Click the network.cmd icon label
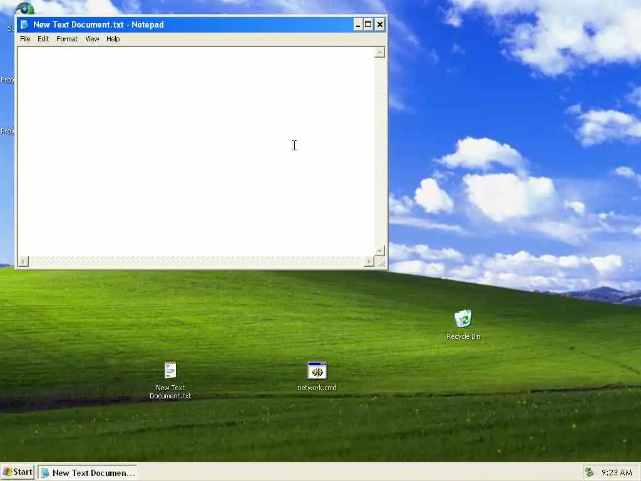Screen dimensions: 641x481 point(317,388)
